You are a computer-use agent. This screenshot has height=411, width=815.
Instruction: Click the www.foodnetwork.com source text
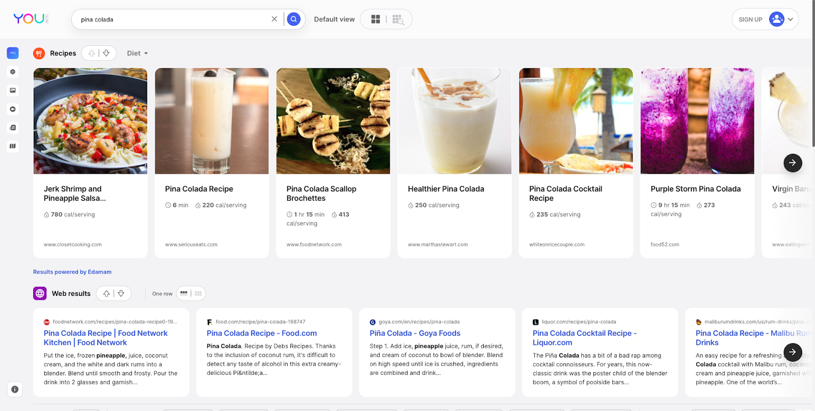pyautogui.click(x=314, y=244)
